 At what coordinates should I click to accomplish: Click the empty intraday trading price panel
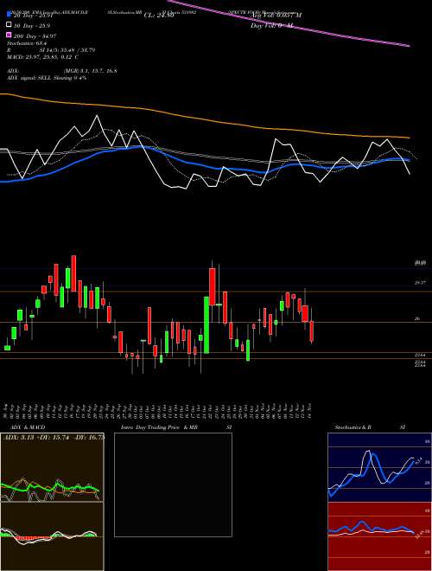[173, 484]
